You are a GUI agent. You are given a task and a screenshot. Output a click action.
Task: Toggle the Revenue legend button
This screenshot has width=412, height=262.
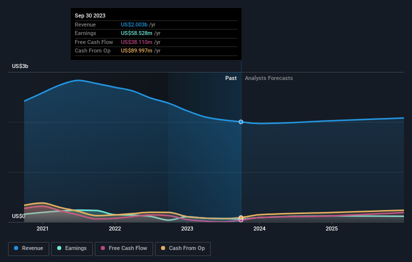[29, 248]
